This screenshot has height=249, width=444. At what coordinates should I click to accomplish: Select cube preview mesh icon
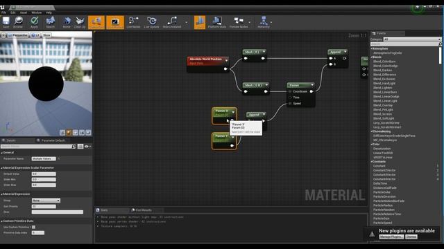[x=82, y=132]
